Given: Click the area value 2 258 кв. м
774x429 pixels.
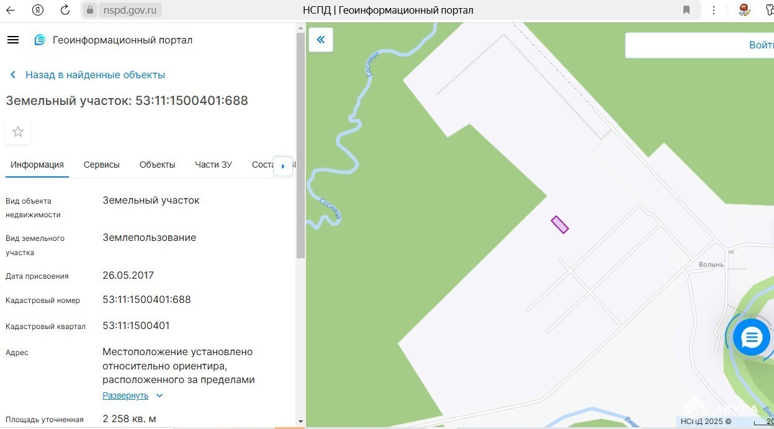Looking at the screenshot, I should (x=129, y=418).
